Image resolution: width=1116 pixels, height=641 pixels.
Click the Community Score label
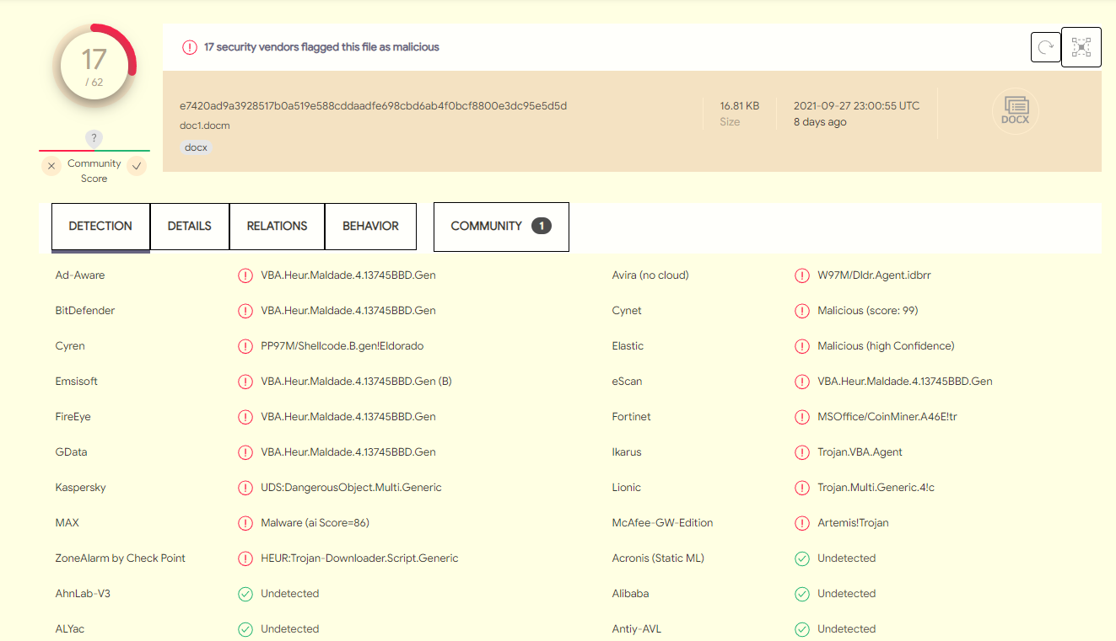coord(94,171)
